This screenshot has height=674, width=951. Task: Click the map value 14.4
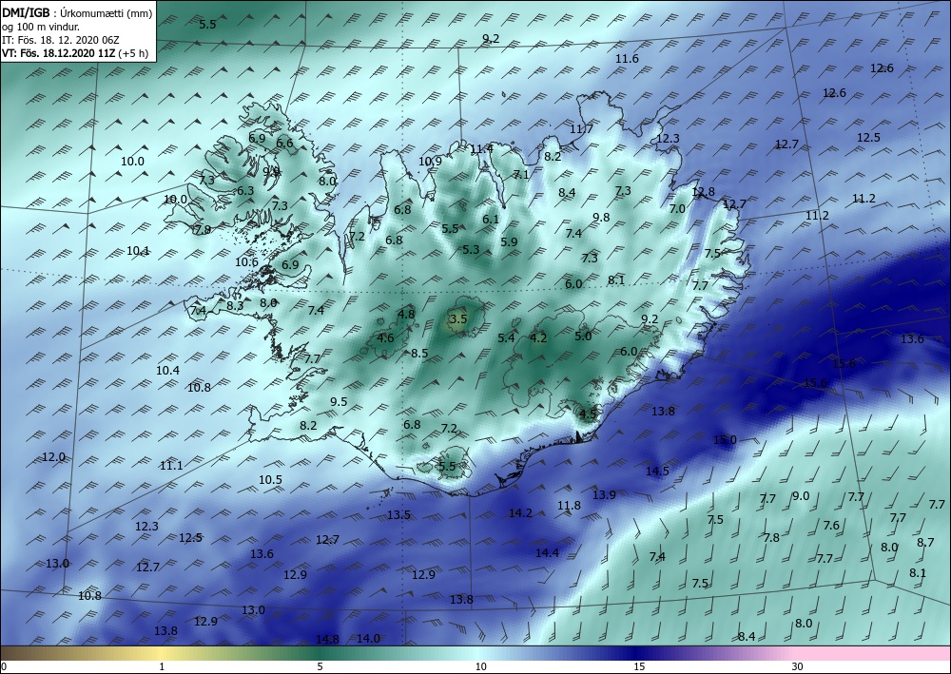(x=547, y=552)
